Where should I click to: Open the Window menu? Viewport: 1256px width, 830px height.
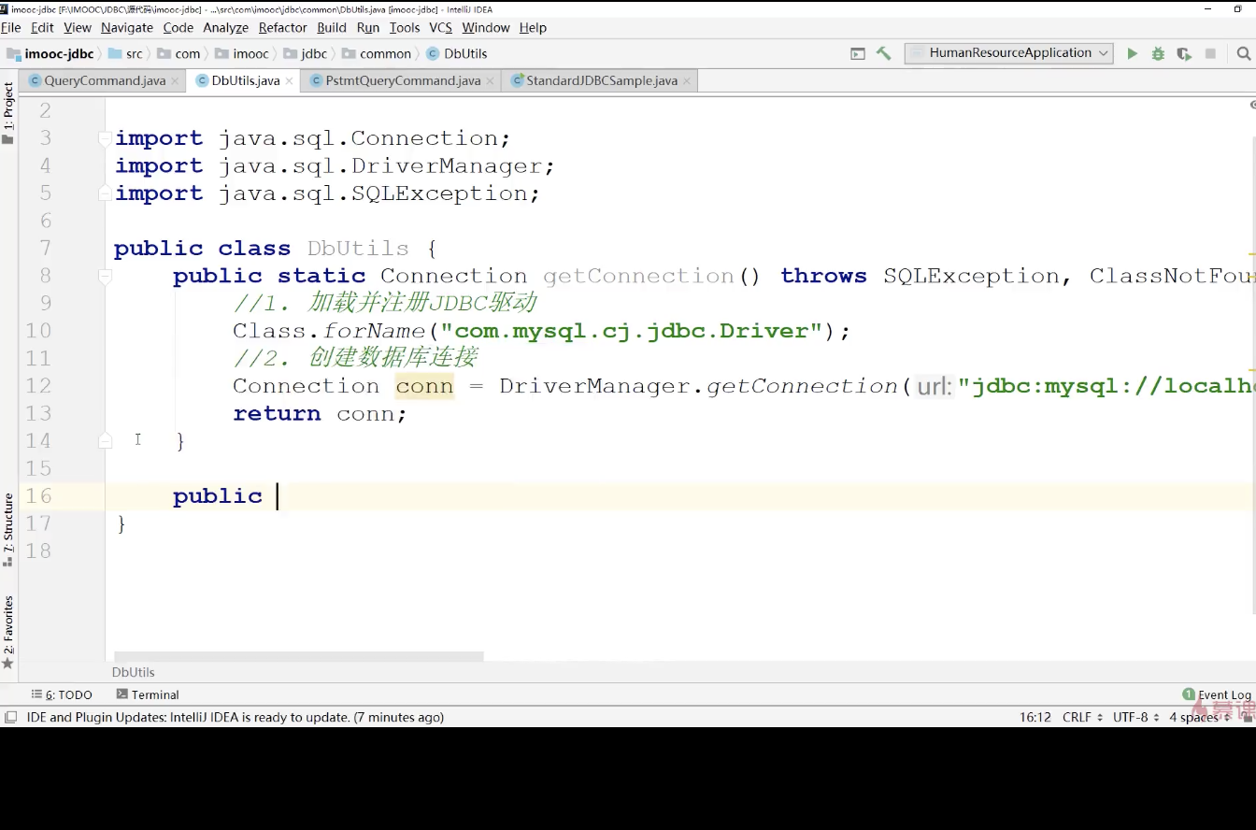(x=486, y=28)
